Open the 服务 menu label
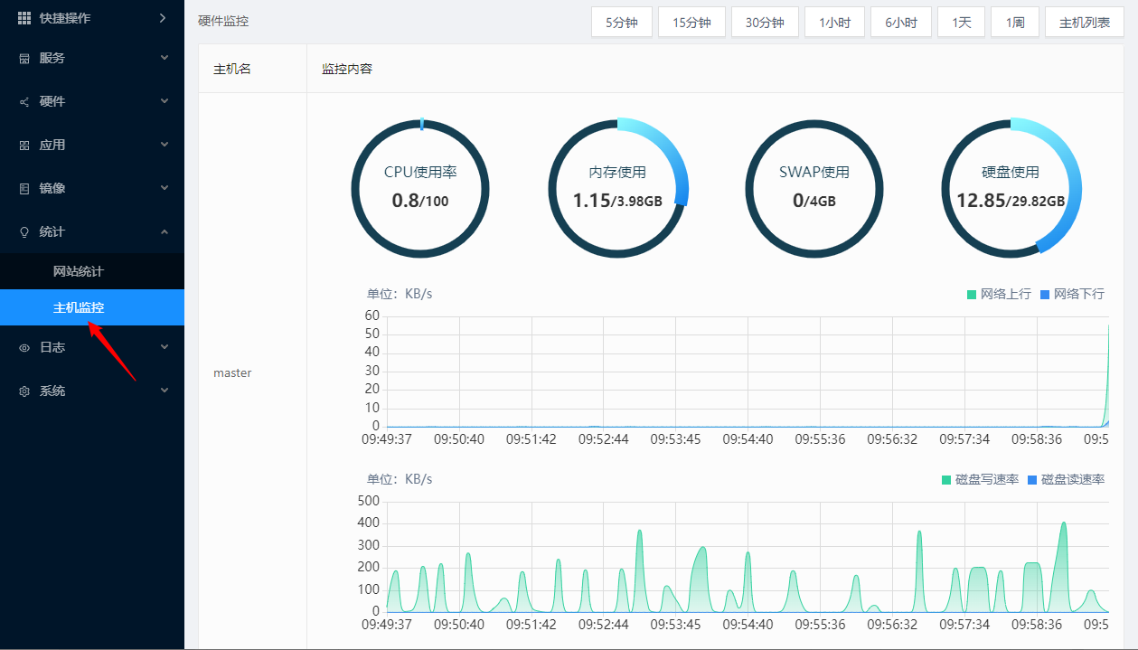This screenshot has width=1138, height=650. 52,58
